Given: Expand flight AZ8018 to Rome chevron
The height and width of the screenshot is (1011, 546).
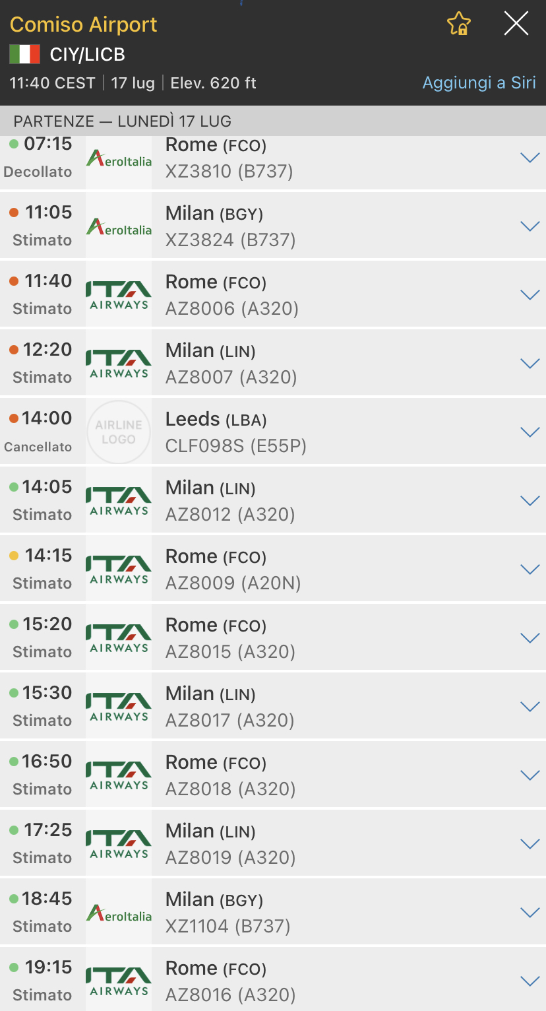Looking at the screenshot, I should [x=530, y=775].
